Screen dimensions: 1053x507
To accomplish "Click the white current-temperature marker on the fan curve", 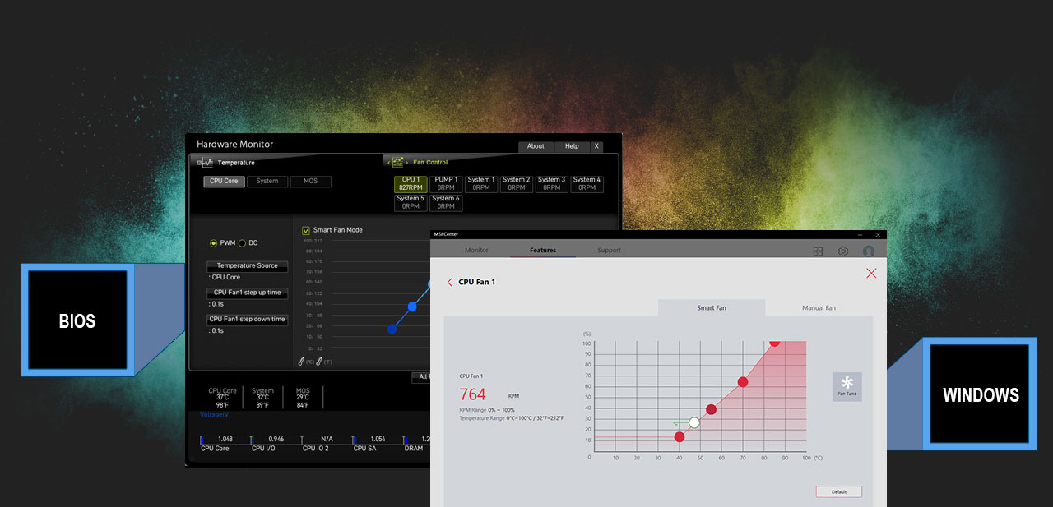I will [x=694, y=422].
